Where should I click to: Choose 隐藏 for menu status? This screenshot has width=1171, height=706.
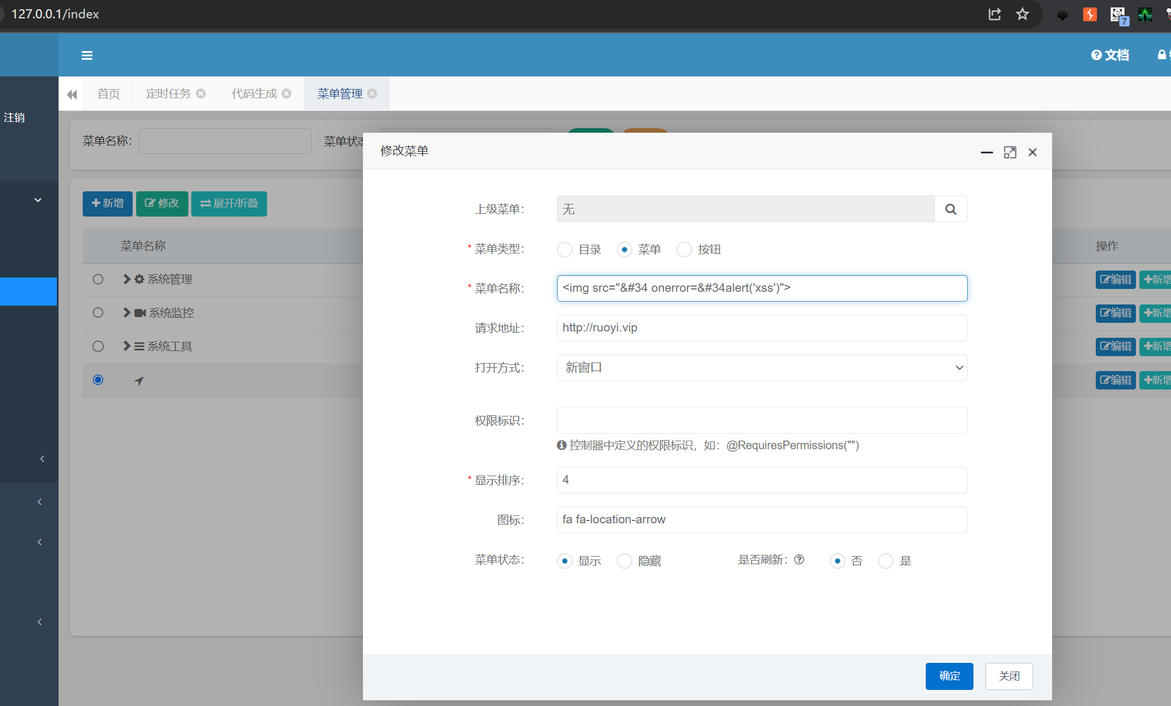(624, 561)
